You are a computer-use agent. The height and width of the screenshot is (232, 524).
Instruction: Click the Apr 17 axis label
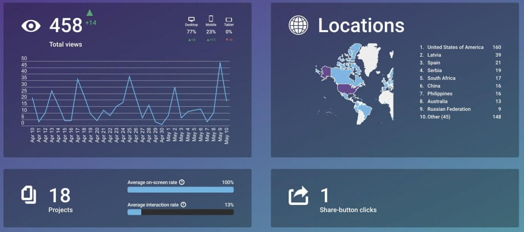pyautogui.click(x=78, y=135)
